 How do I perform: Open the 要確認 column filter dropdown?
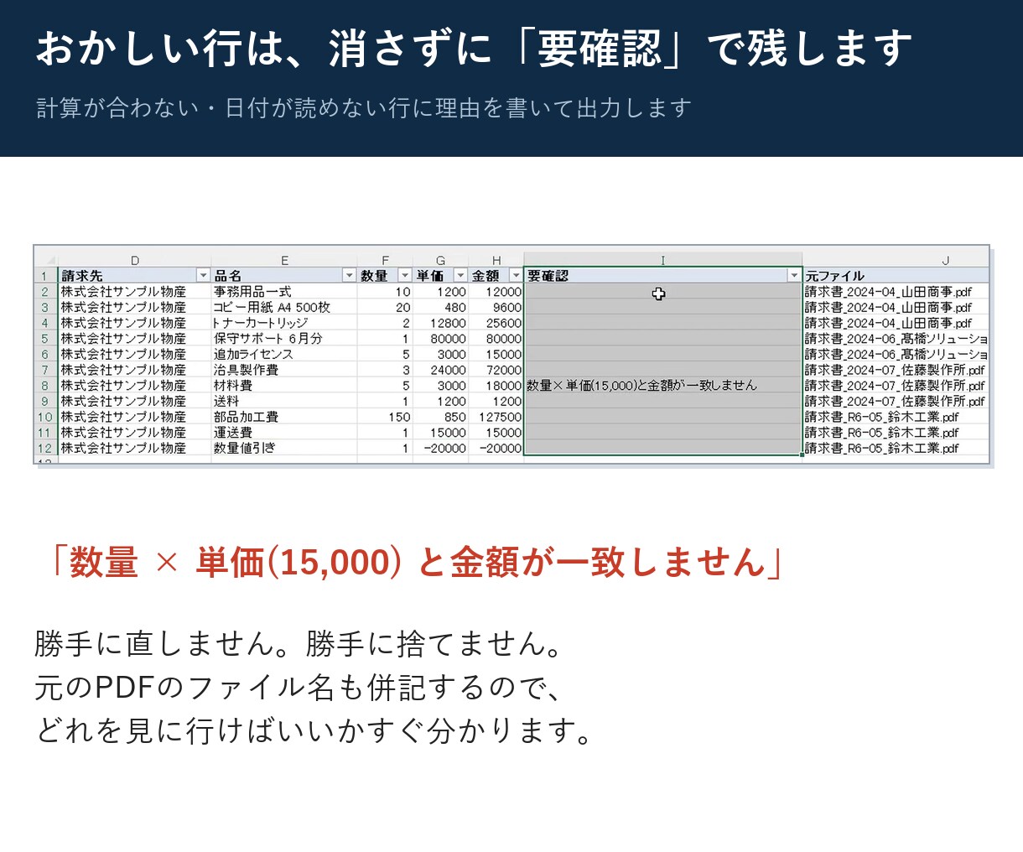coord(794,275)
